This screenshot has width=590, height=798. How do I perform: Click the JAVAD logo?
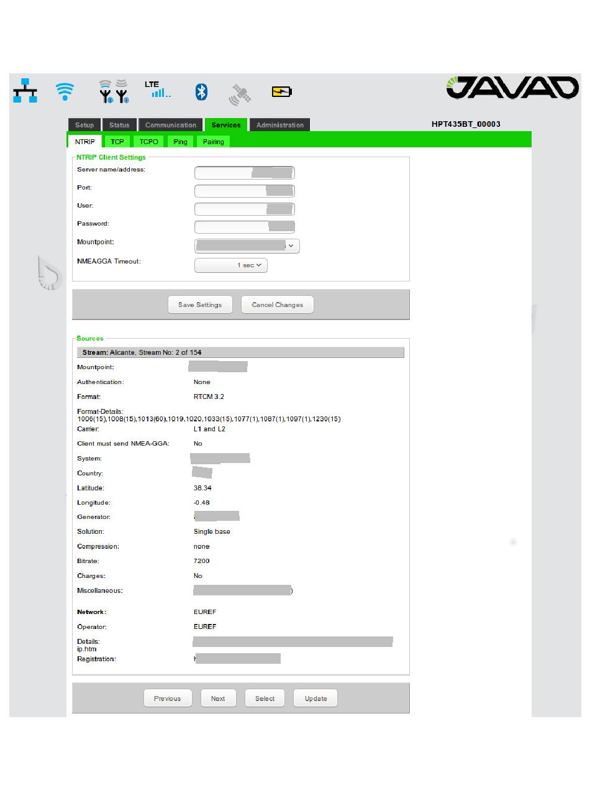[x=512, y=88]
